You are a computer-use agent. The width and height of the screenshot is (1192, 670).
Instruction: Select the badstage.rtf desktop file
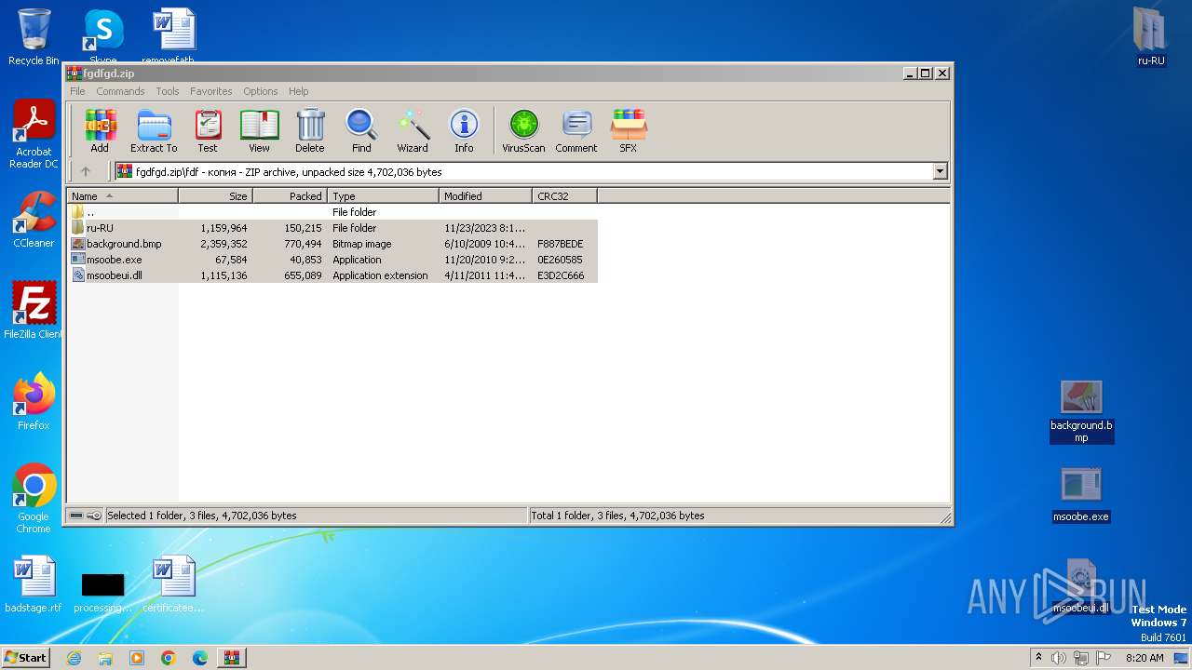(34, 584)
